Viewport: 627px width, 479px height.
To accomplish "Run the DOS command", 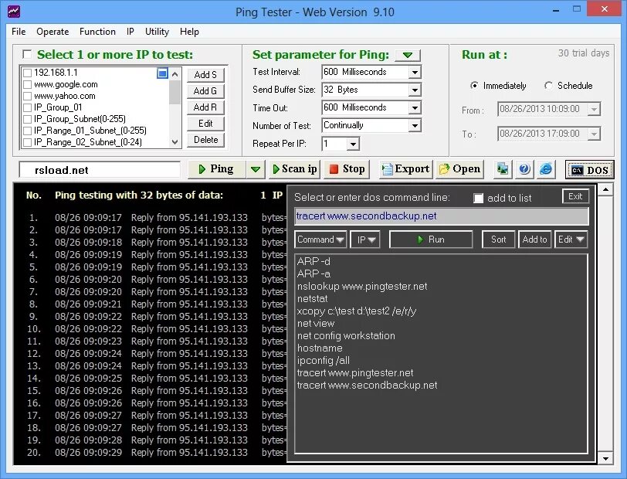I will [x=431, y=239].
